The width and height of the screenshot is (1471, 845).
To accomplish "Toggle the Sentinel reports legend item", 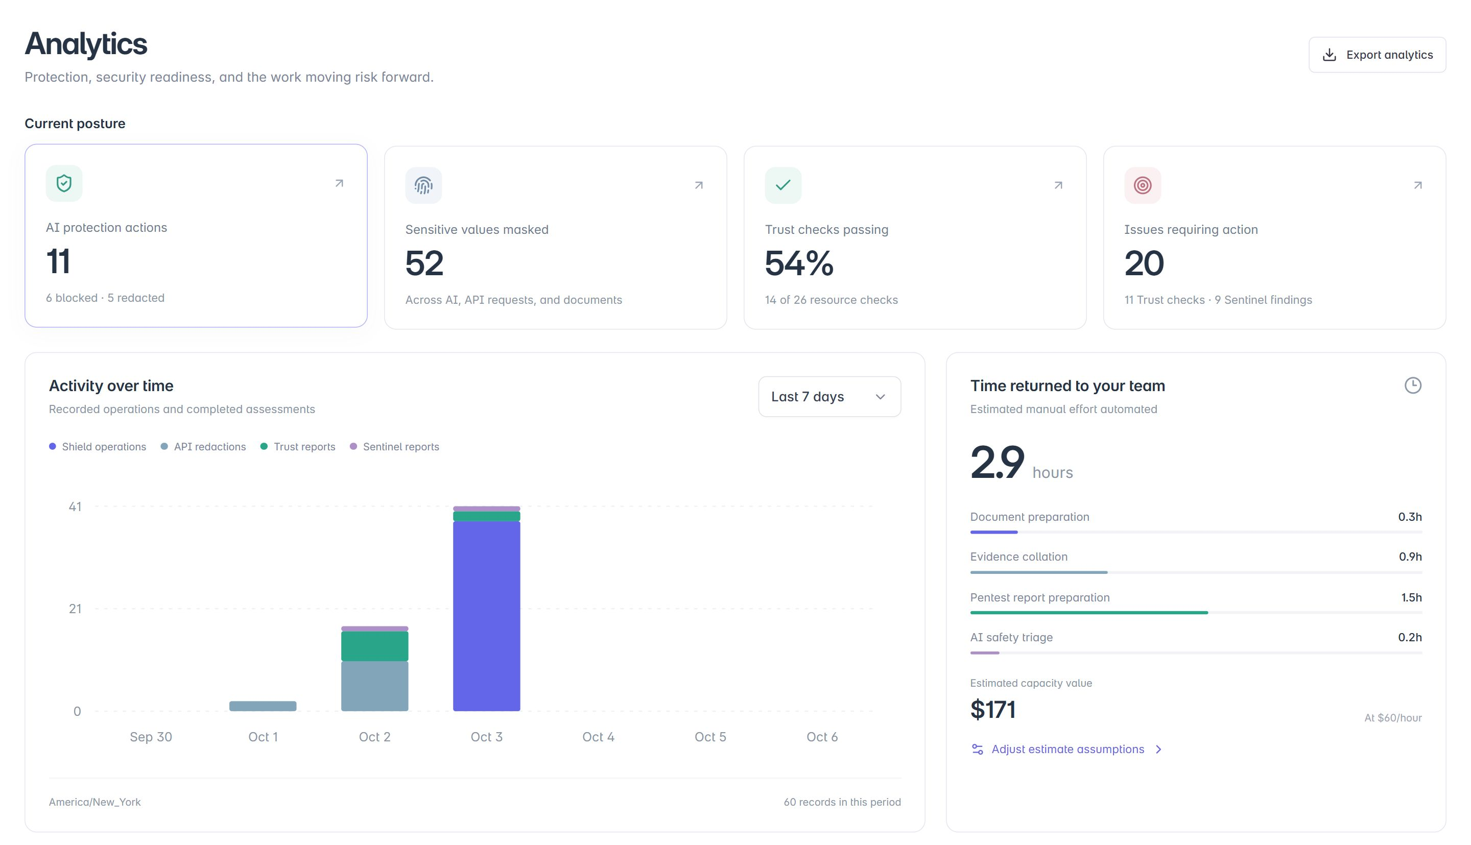I will 394,446.
